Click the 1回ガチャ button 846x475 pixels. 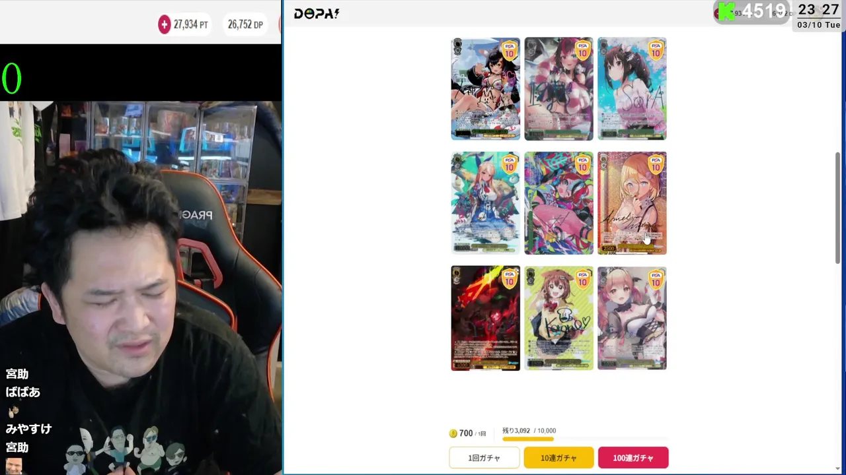(x=484, y=458)
